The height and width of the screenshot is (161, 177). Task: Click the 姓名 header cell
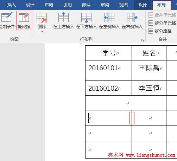click(x=149, y=53)
